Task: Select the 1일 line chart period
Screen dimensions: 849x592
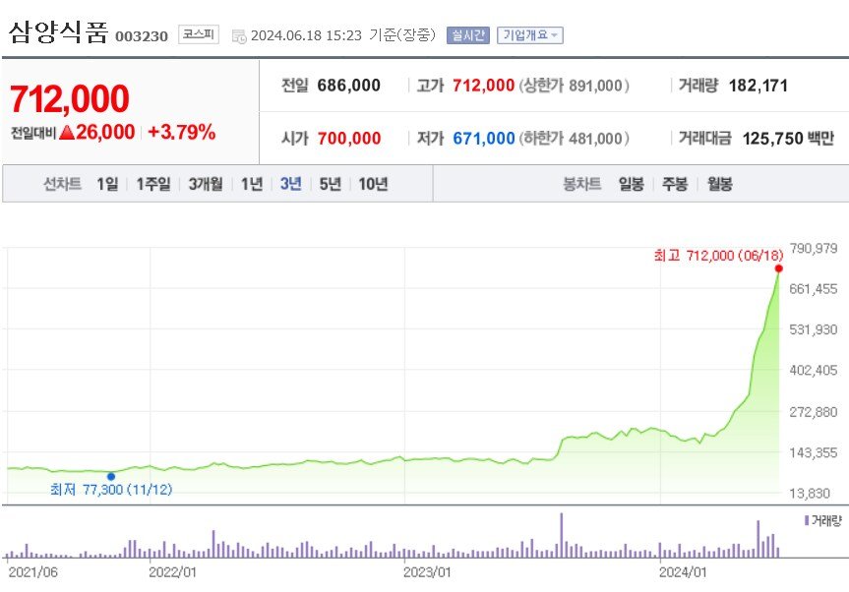Action: coord(107,184)
